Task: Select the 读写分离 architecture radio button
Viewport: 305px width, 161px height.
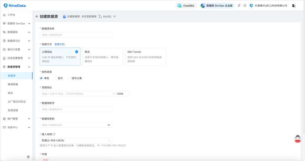Action: (69, 78)
